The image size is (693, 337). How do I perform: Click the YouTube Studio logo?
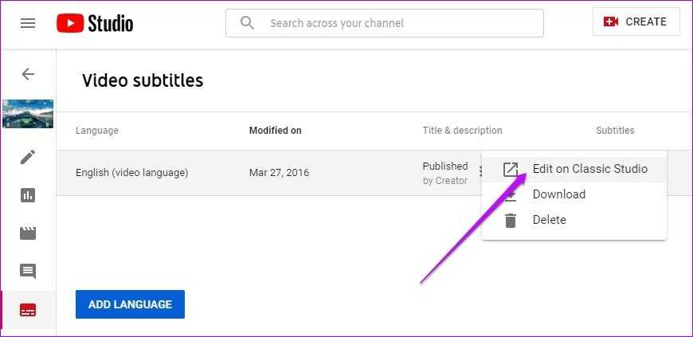click(x=95, y=23)
